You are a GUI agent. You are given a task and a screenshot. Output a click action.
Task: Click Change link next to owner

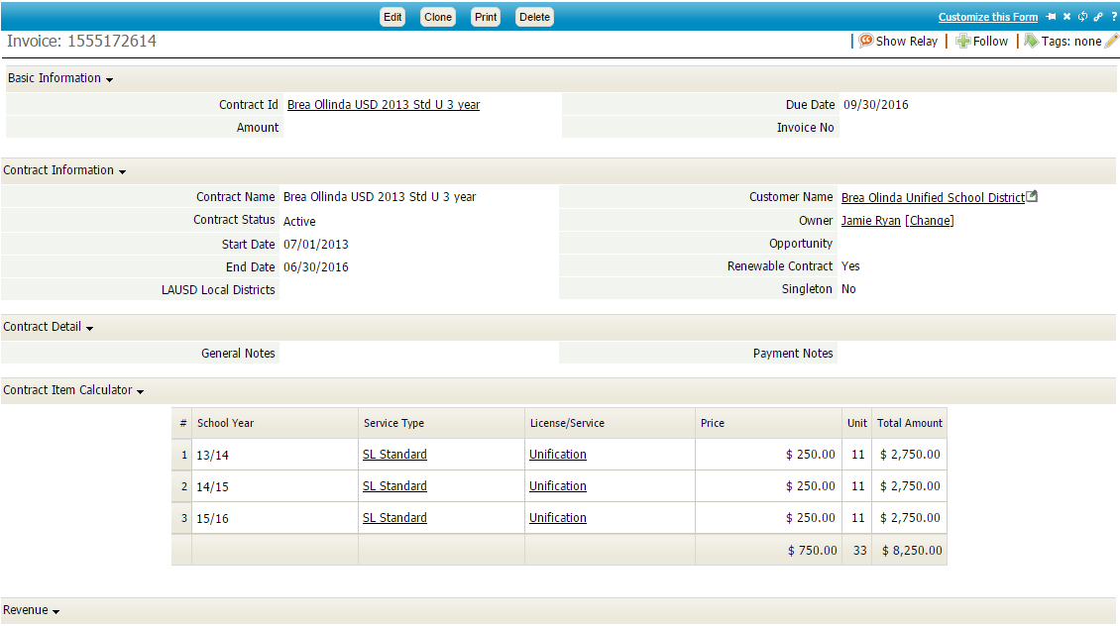(x=929, y=221)
